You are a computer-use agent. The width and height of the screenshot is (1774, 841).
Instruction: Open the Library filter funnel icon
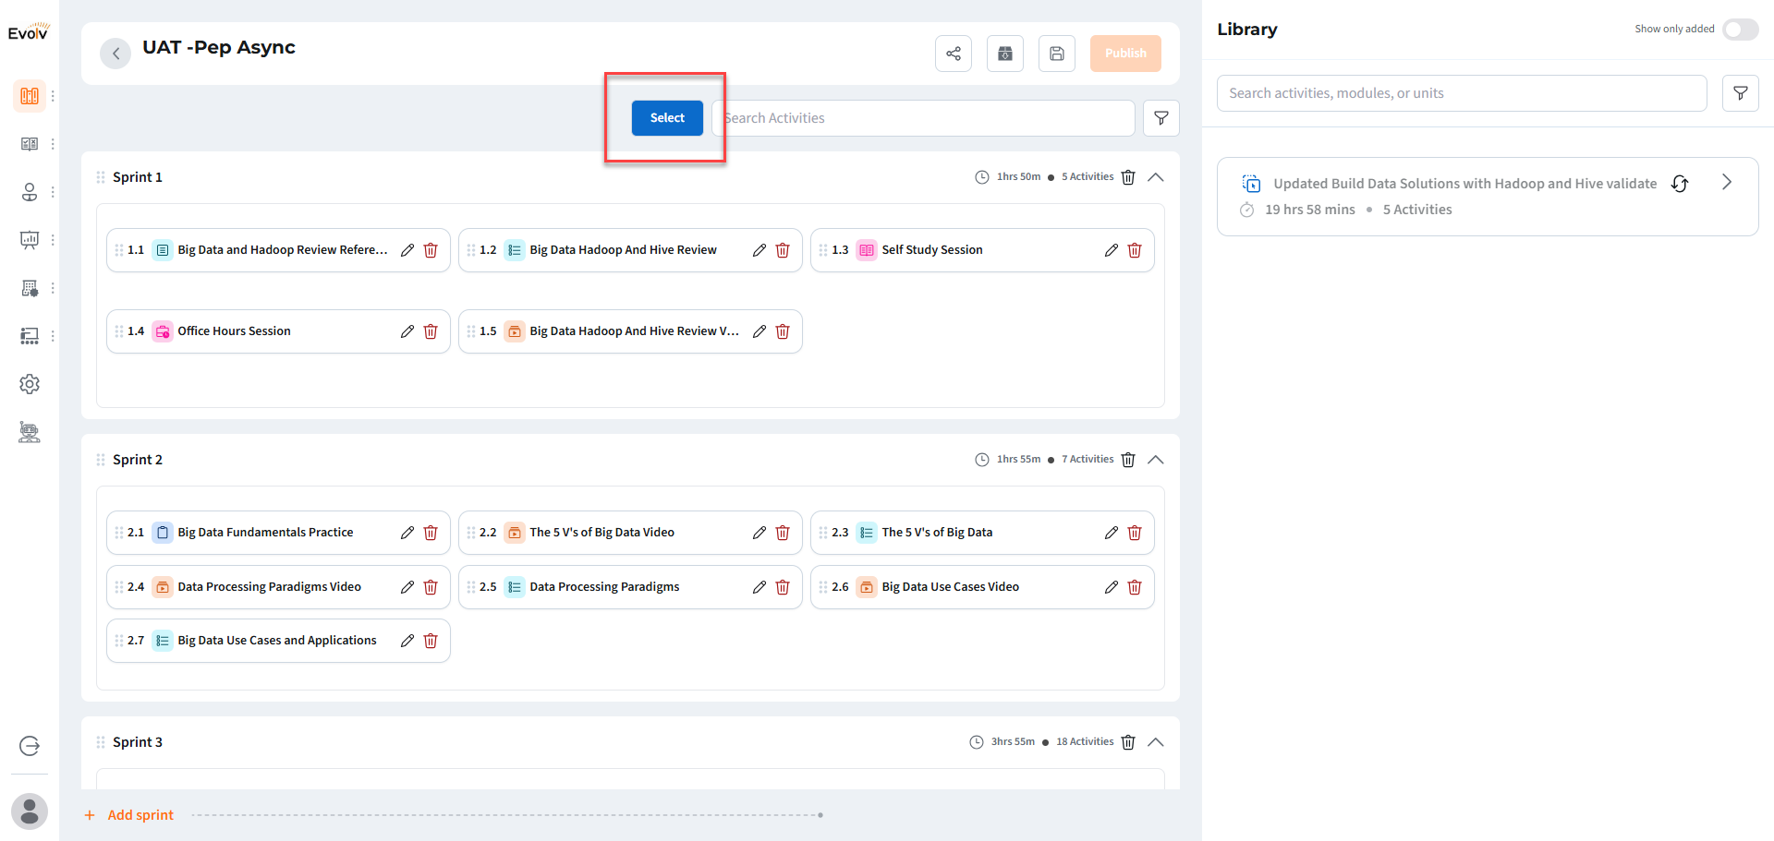[x=1741, y=93]
